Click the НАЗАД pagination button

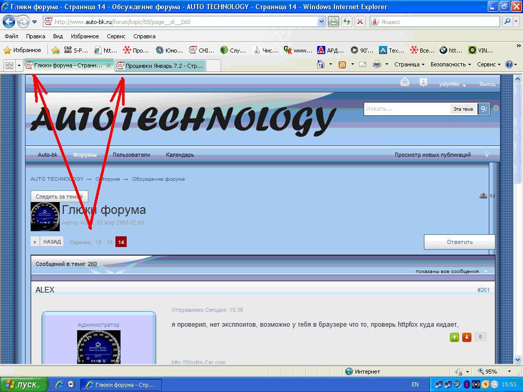(x=52, y=241)
